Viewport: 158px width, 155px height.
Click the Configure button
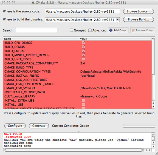point(15,126)
